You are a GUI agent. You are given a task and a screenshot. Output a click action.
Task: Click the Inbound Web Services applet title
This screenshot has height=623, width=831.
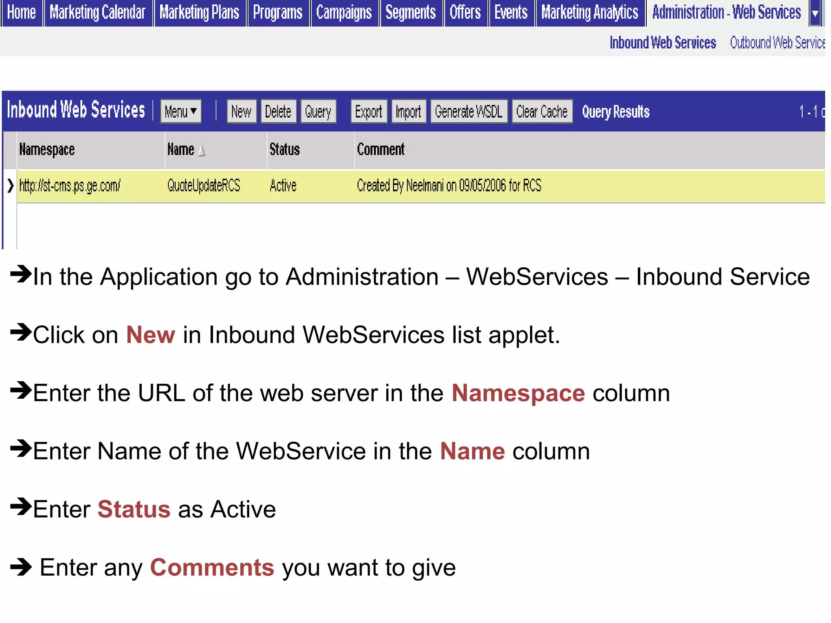(x=76, y=110)
